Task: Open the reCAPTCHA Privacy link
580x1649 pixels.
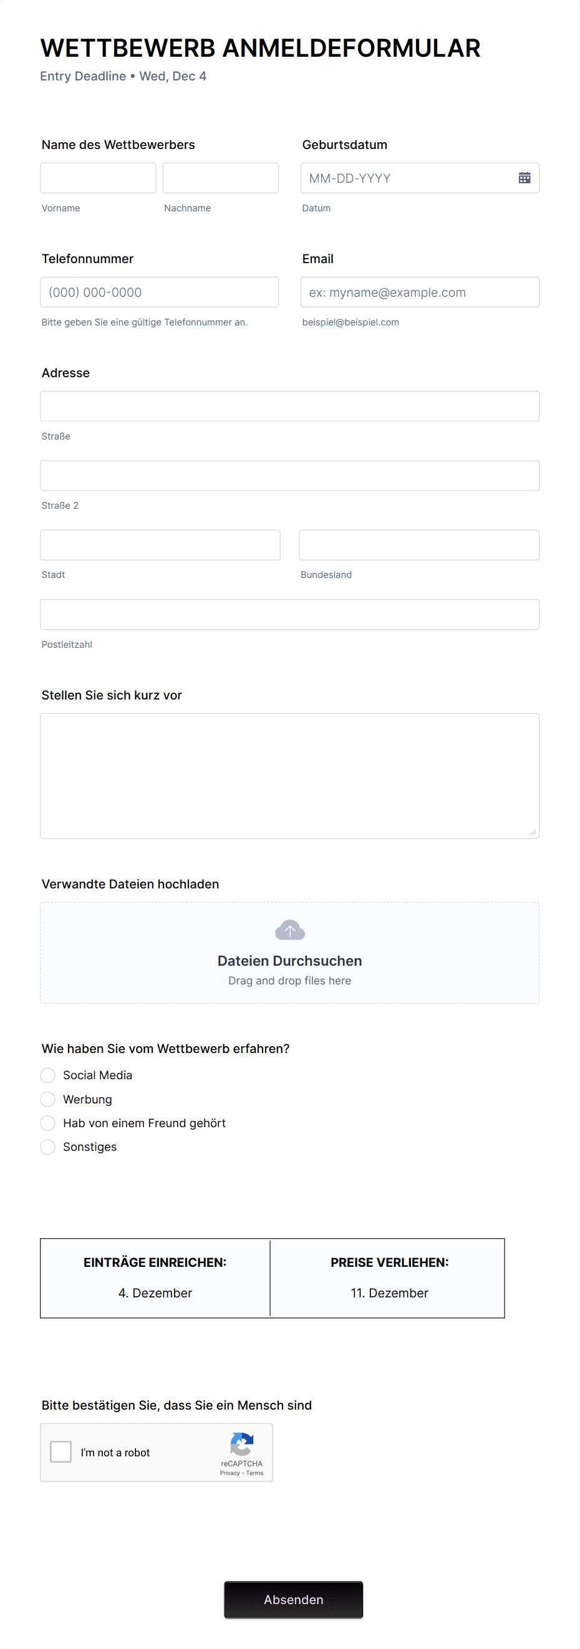Action: 229,1473
